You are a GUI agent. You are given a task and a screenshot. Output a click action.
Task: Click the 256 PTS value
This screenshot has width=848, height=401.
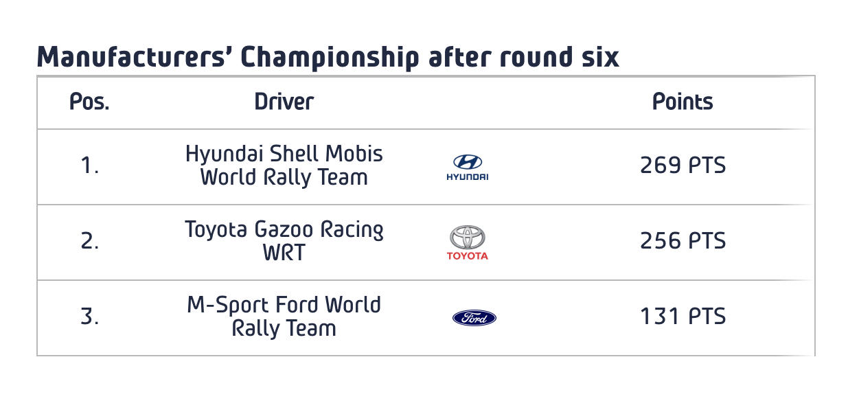pyautogui.click(x=683, y=241)
